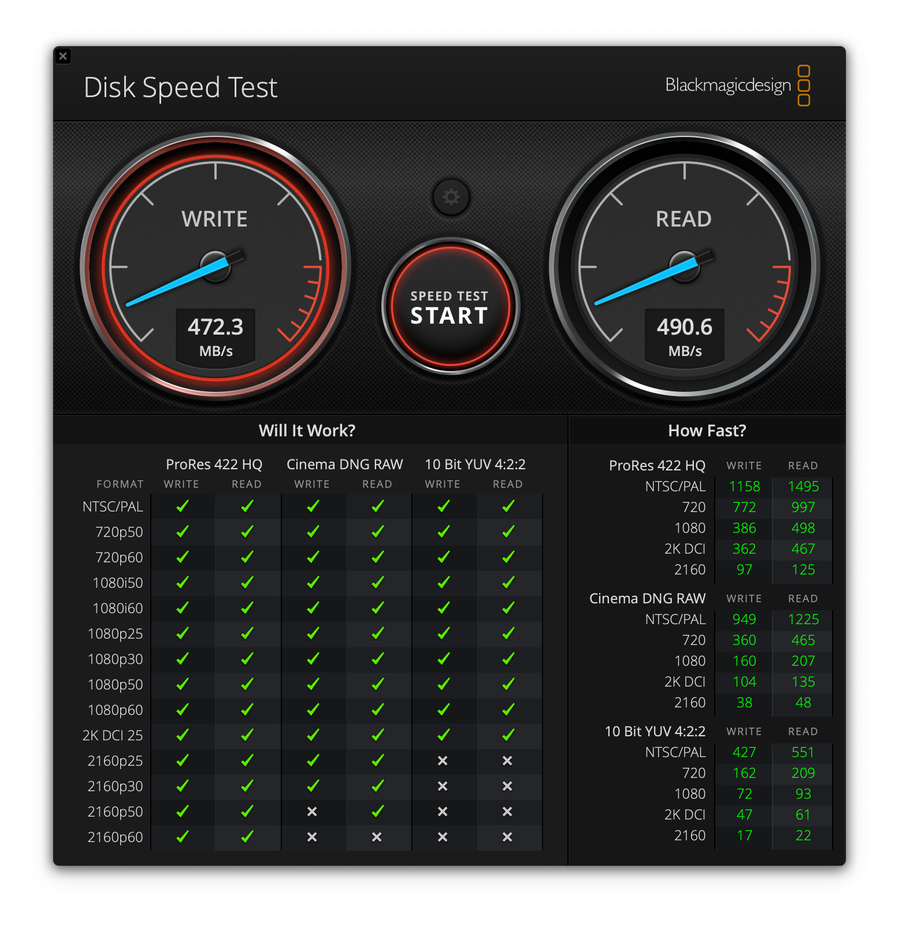Screen dimensions: 899x927
Task: Click 2160p30 Cinema DNG write checkmark
Action: point(313,786)
